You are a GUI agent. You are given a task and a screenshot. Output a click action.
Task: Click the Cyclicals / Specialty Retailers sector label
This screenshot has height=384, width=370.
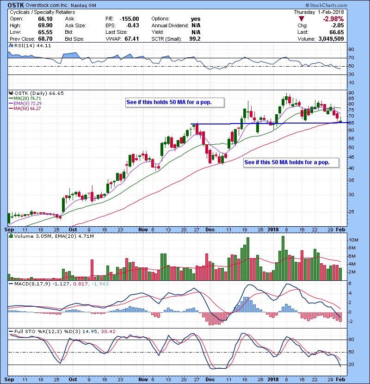pos(43,12)
